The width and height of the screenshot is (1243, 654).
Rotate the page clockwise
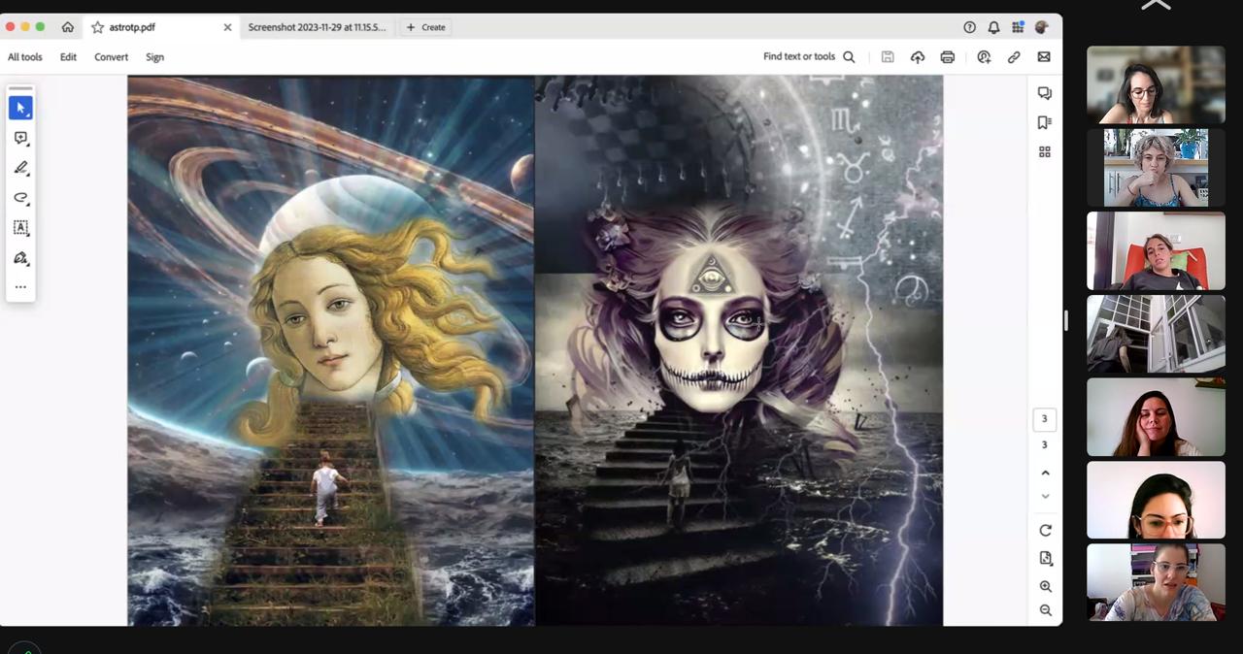click(x=1045, y=531)
